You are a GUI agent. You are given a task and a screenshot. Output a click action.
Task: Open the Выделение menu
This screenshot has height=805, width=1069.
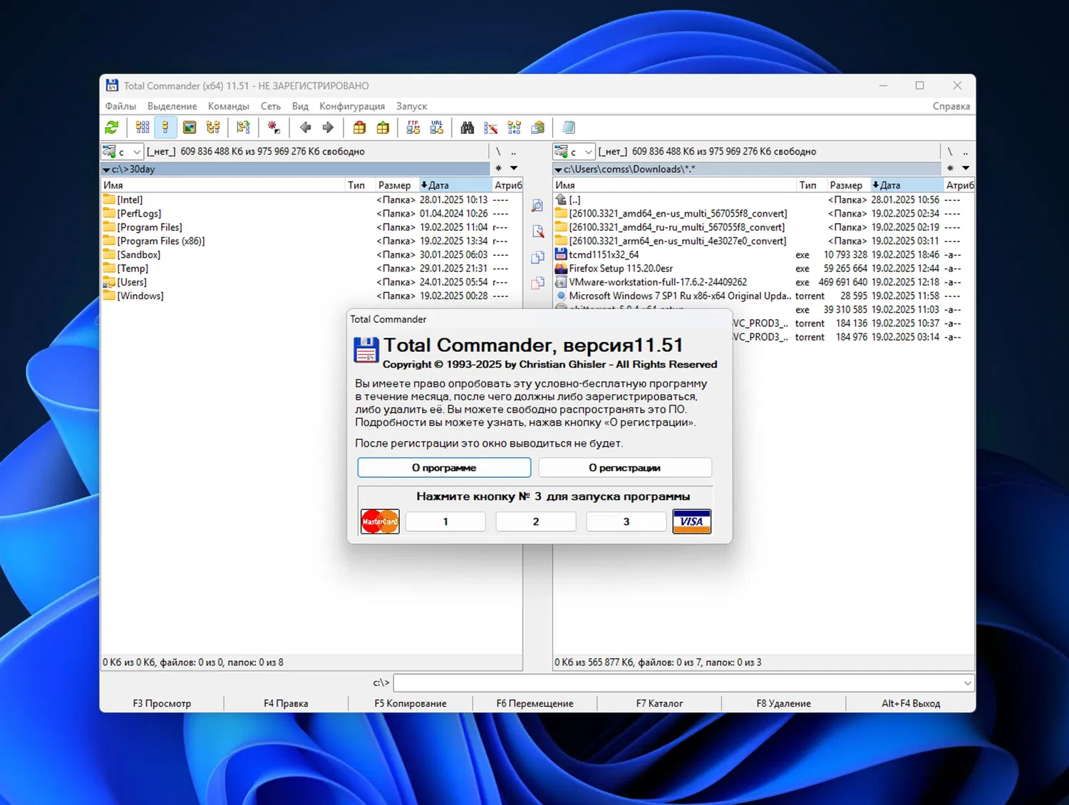click(172, 106)
